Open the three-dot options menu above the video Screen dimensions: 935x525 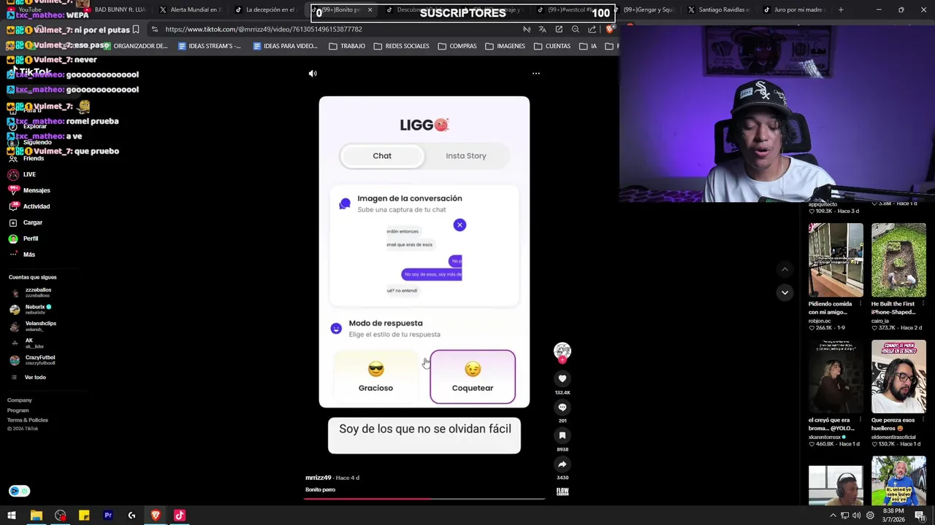pos(535,74)
